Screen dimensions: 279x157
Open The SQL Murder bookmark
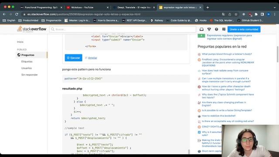[x=222, y=20]
